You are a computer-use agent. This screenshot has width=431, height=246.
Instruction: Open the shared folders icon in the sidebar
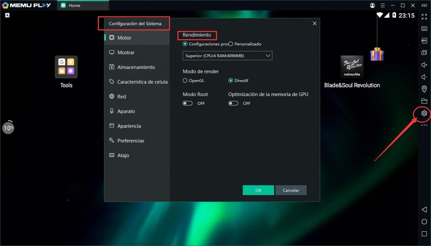point(424,101)
